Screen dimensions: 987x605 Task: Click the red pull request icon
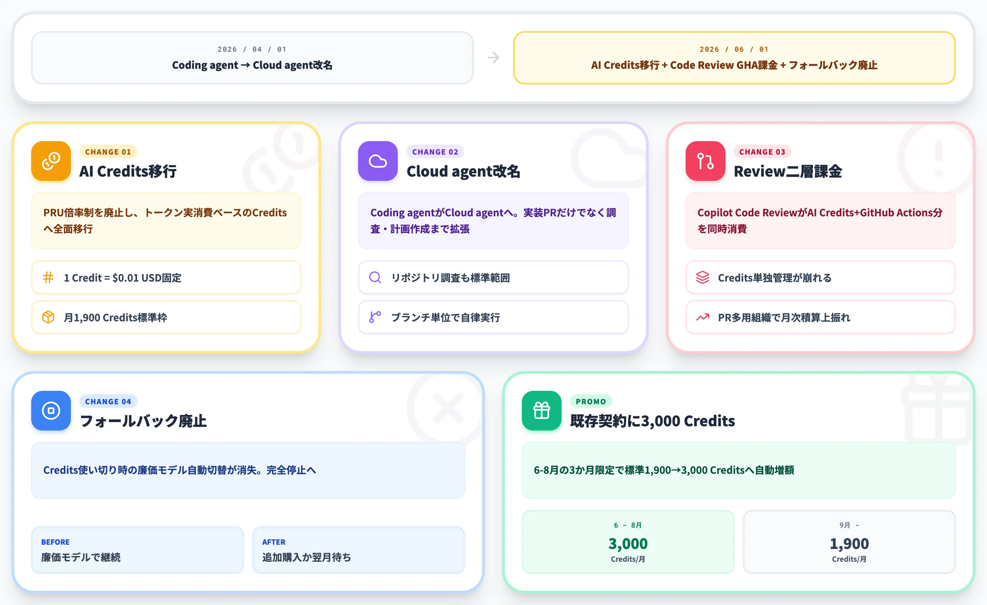click(705, 161)
